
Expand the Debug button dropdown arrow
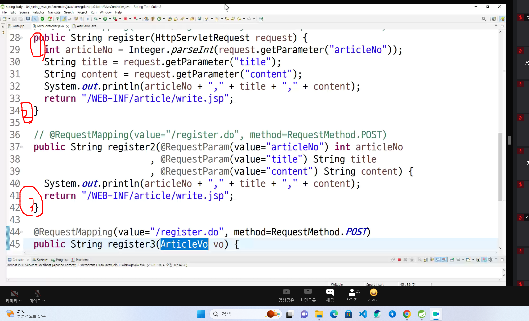click(100, 19)
